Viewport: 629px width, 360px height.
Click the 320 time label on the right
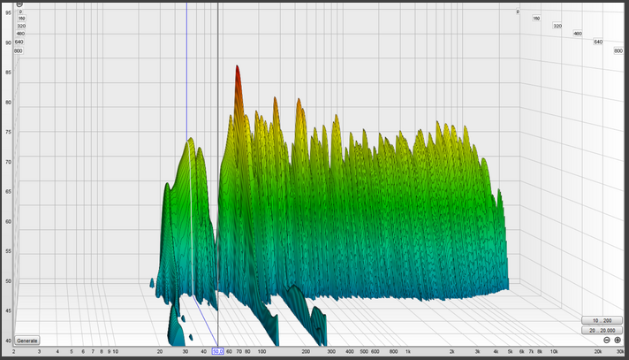click(x=557, y=26)
